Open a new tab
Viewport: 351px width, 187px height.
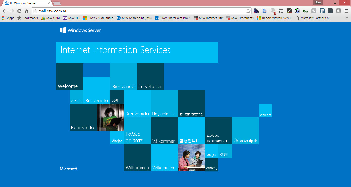(x=57, y=3)
